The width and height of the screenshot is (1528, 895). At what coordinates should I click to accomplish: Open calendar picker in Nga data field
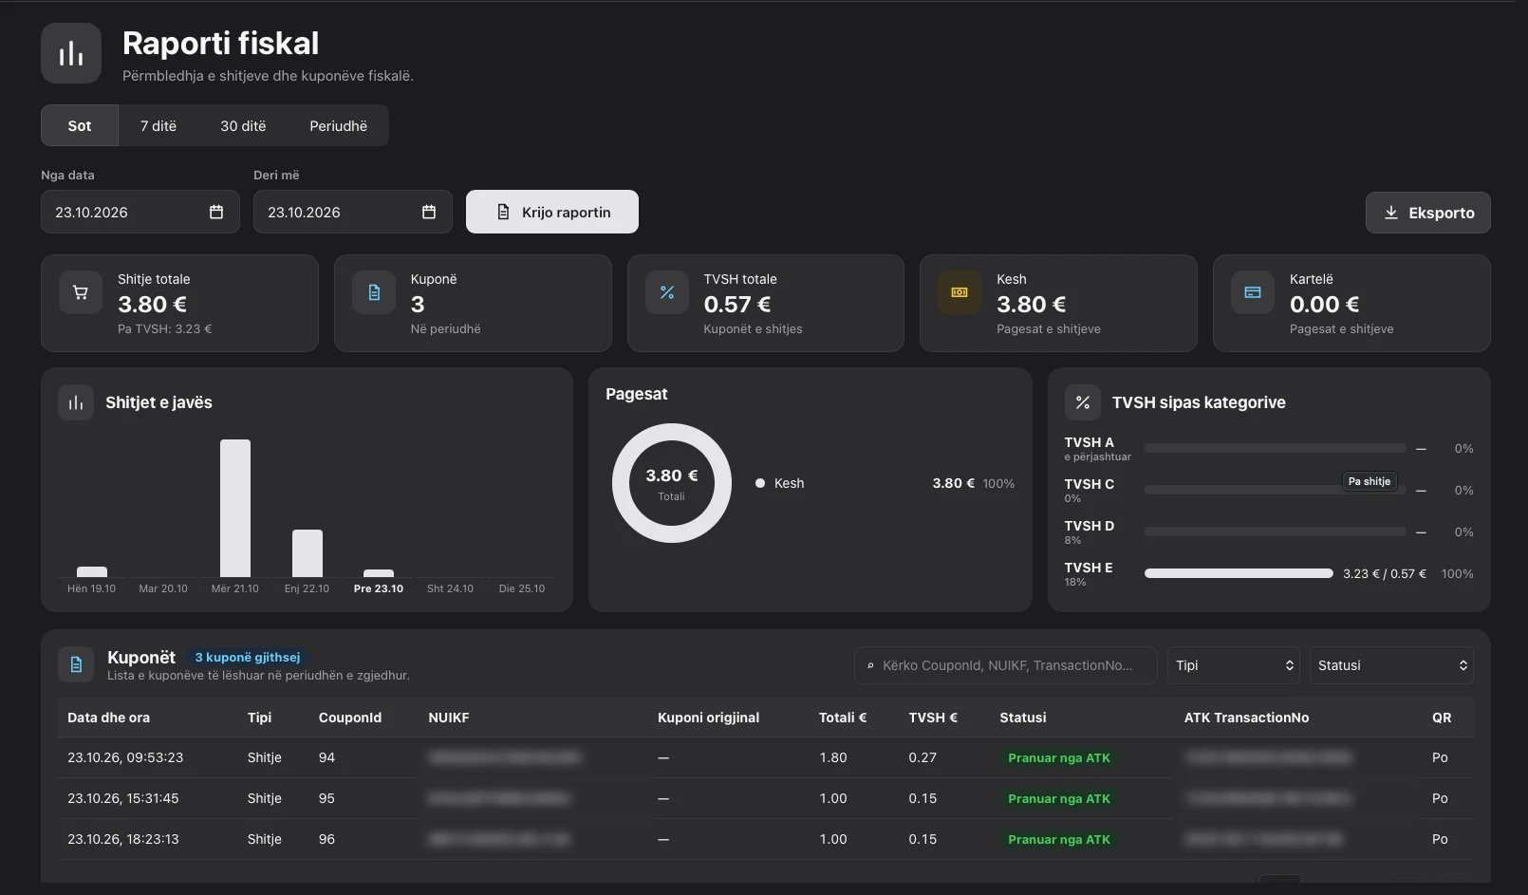[x=216, y=212]
